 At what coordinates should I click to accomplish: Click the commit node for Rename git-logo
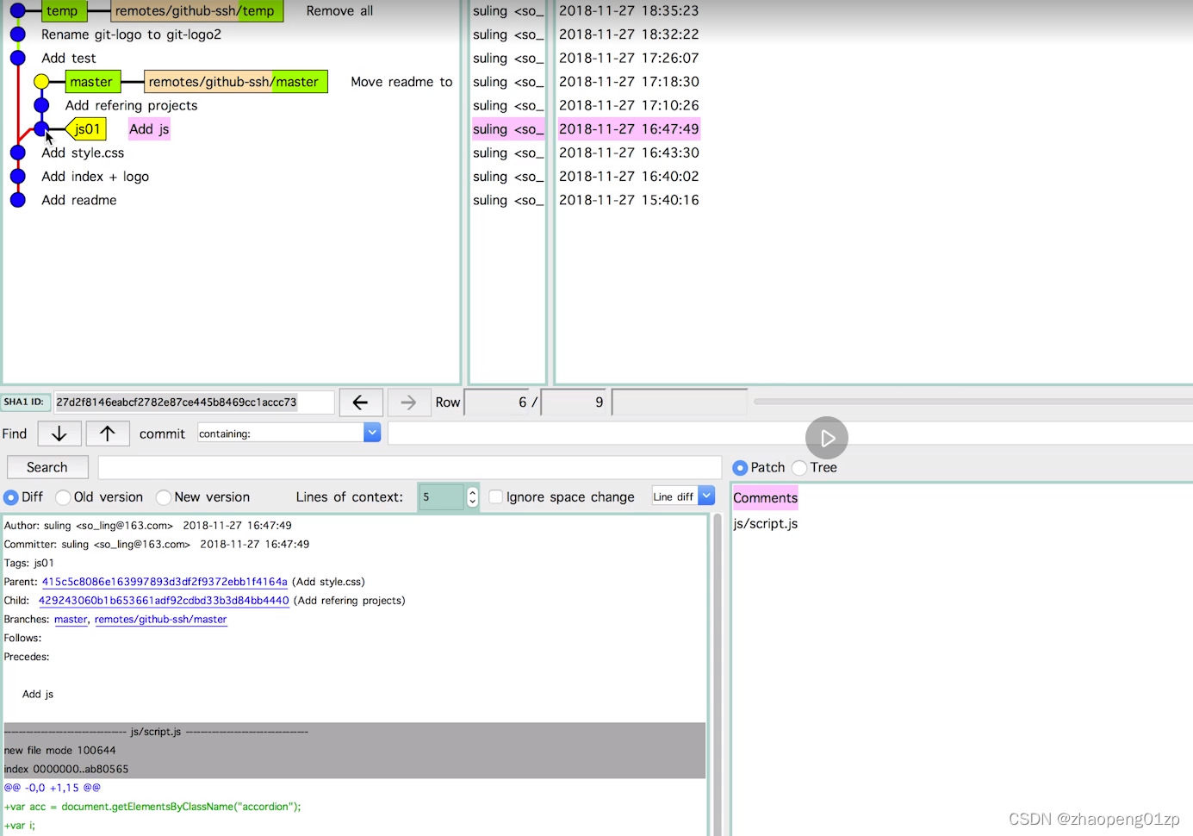click(17, 34)
